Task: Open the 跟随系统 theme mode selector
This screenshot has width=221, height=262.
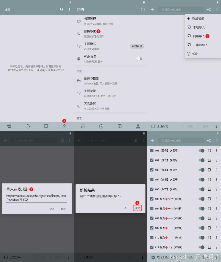Action: (x=137, y=46)
